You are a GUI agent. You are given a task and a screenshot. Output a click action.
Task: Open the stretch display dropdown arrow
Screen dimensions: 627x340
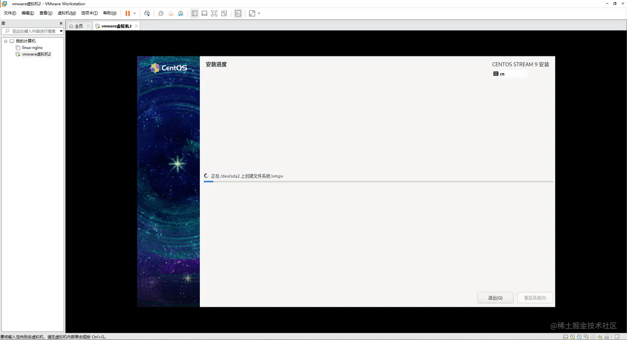[x=259, y=13]
